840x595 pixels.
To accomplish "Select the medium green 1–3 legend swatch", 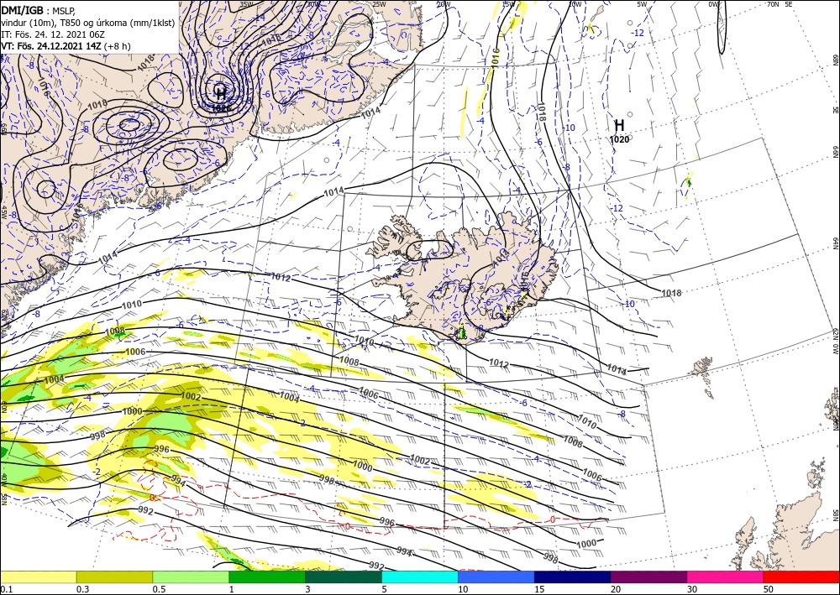I will tap(267, 577).
